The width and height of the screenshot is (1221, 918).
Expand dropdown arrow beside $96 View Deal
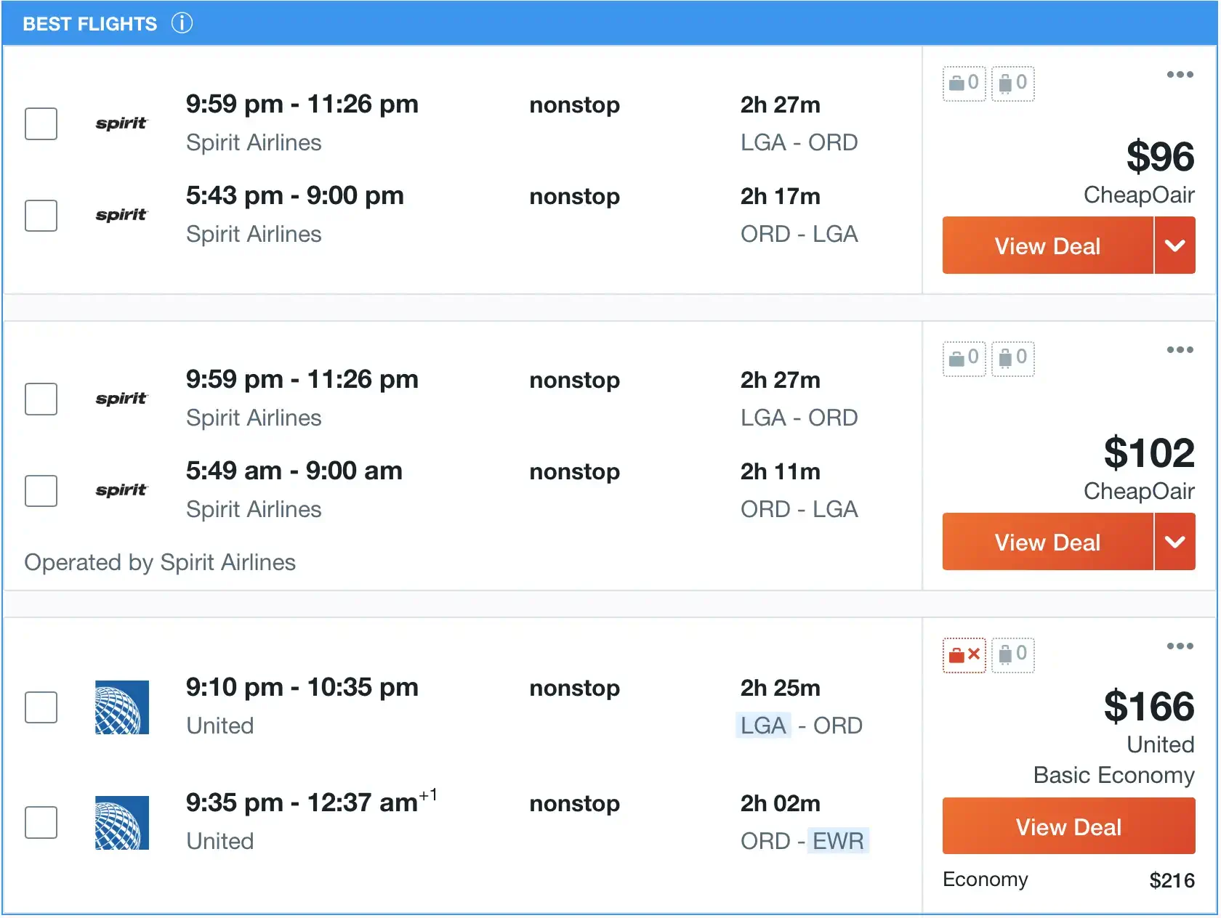[1174, 245]
